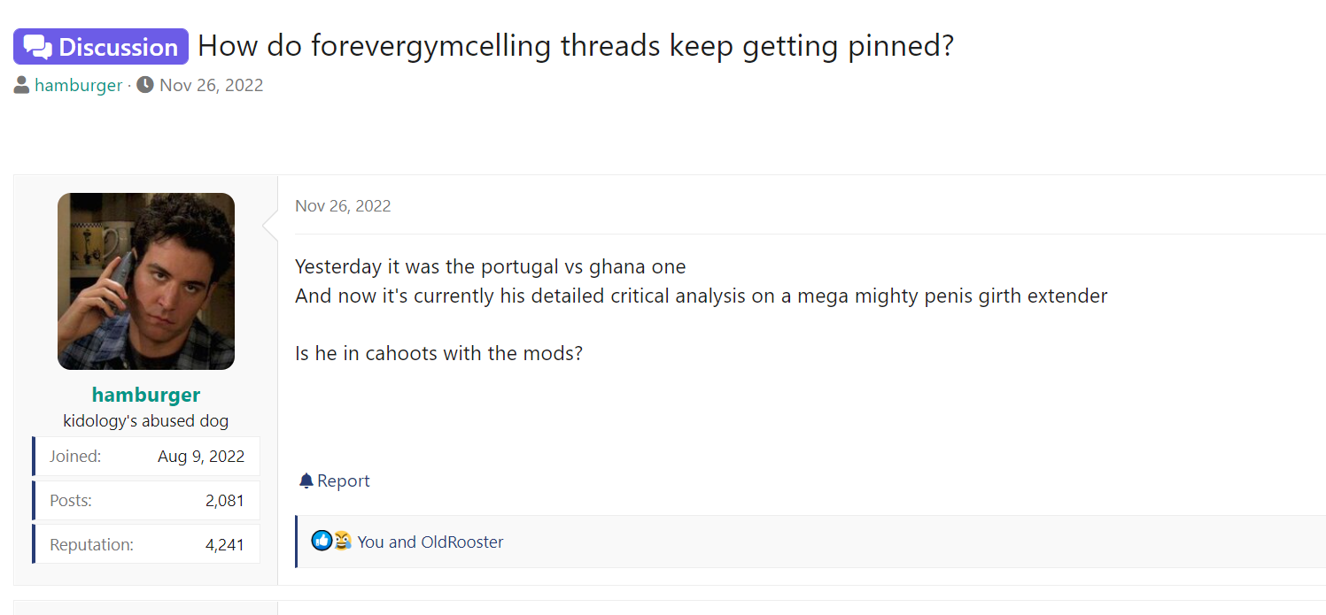Click the blue thumbs-up reaction icon
Viewport: 1326px width, 615px height.
322,541
